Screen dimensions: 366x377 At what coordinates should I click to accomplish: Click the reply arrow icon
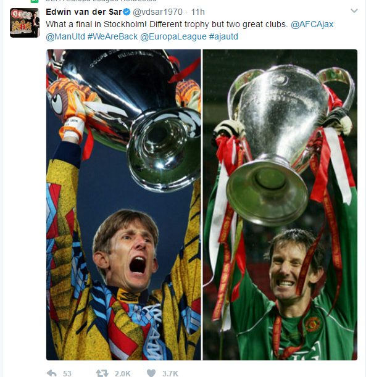51,373
